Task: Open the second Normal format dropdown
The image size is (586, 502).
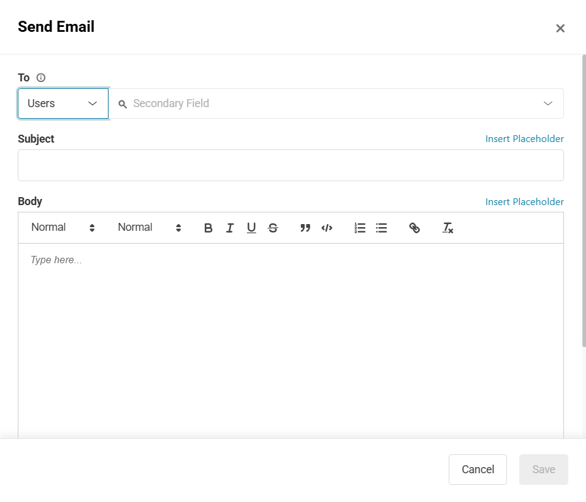Action: click(150, 228)
